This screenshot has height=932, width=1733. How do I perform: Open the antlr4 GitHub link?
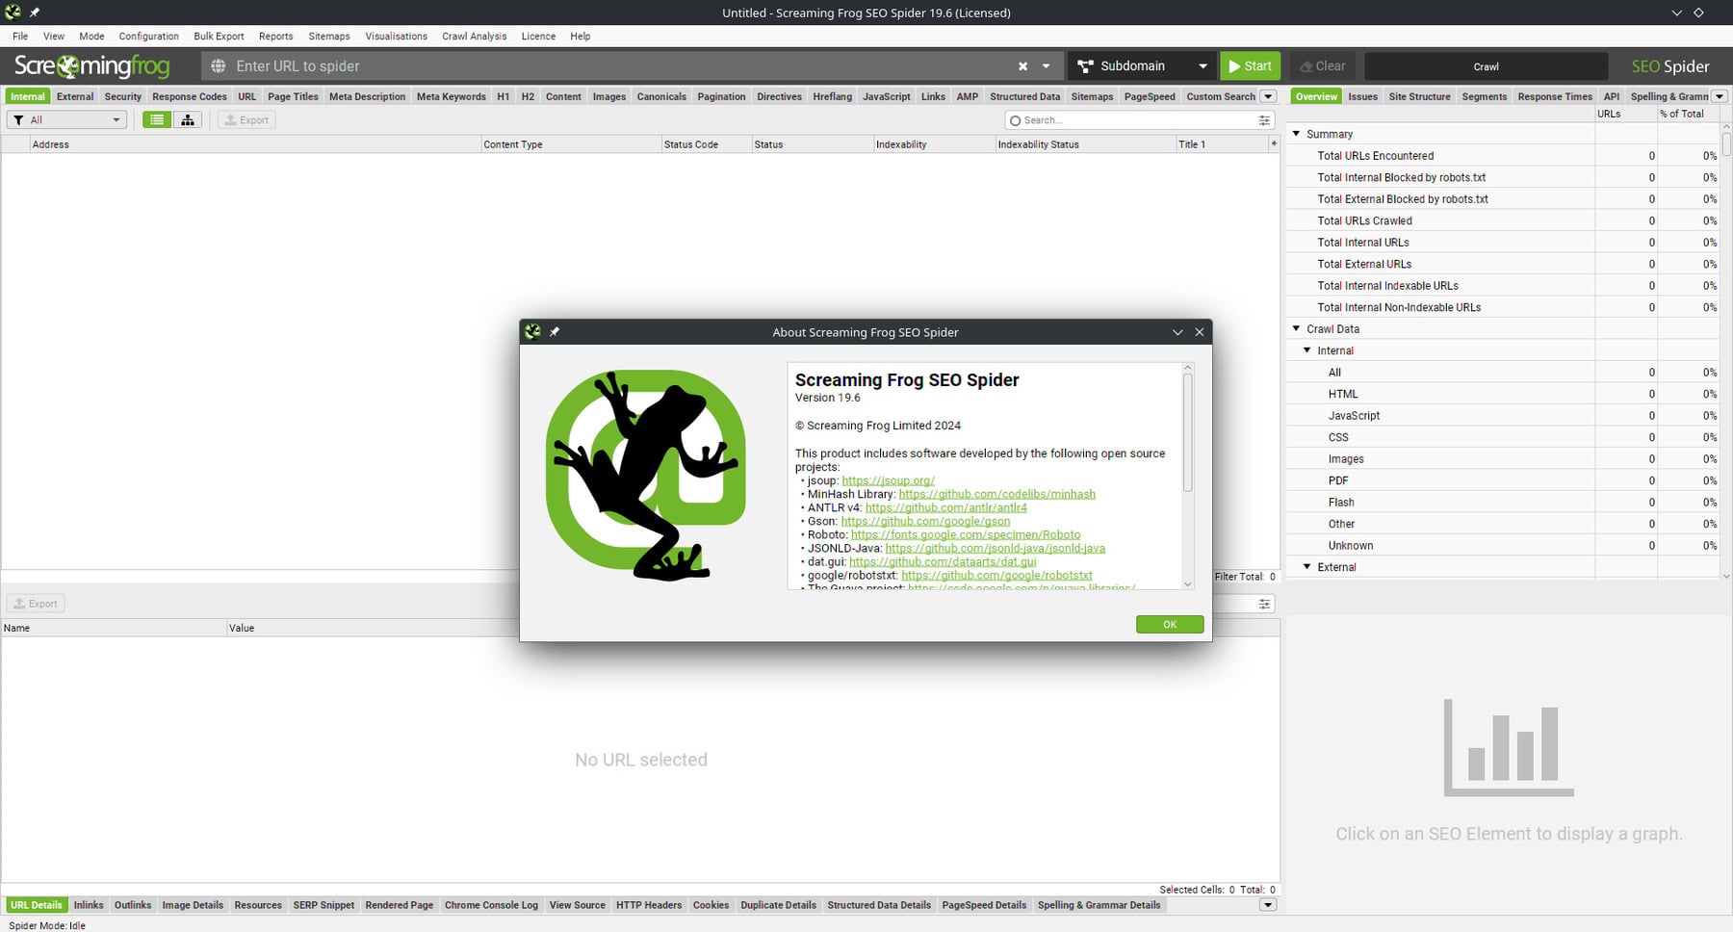945,507
